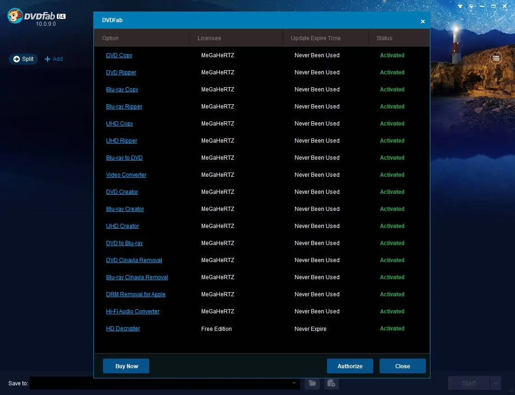Click the Start button
The image size is (515, 395).
pyautogui.click(x=469, y=383)
